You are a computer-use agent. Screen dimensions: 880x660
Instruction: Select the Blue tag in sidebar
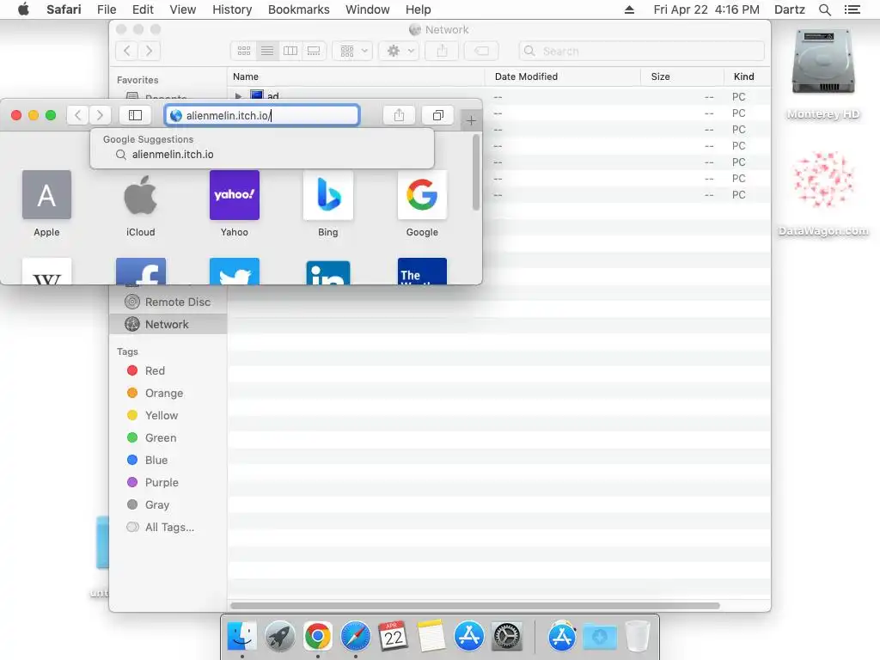(168, 461)
